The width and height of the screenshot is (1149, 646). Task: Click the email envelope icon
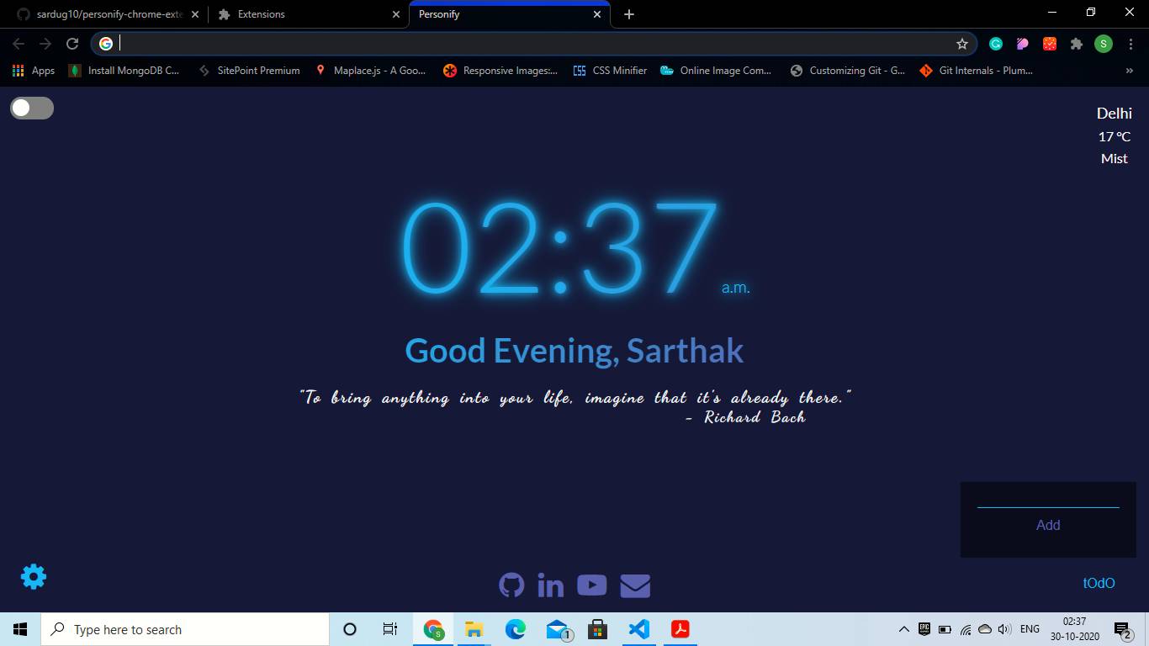pyautogui.click(x=635, y=585)
